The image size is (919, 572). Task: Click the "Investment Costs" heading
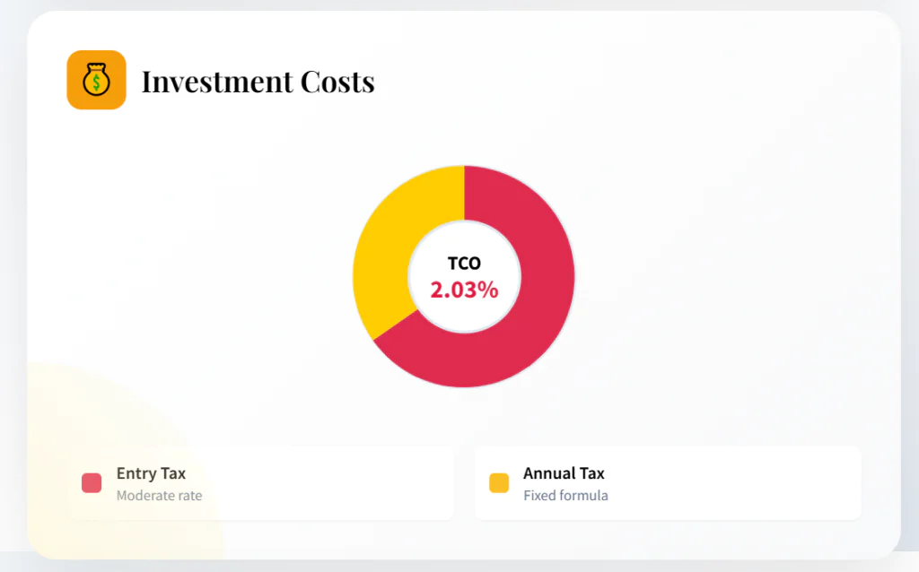(258, 82)
